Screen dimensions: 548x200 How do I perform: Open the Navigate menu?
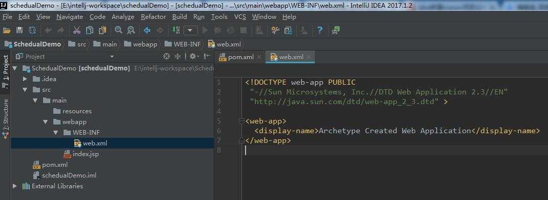pyautogui.click(x=70, y=17)
